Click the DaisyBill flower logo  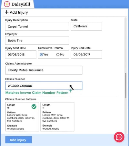tap(7, 4)
